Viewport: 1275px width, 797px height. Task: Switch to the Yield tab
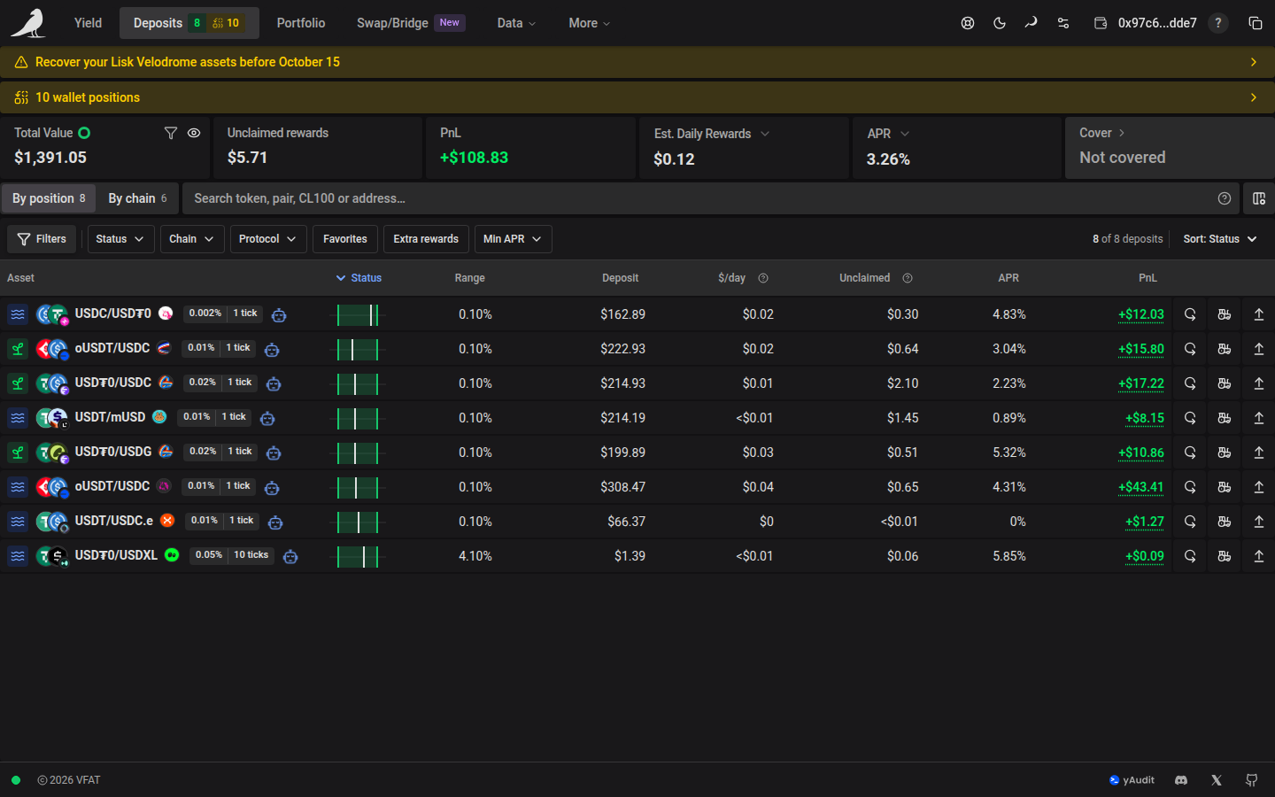[x=89, y=23]
